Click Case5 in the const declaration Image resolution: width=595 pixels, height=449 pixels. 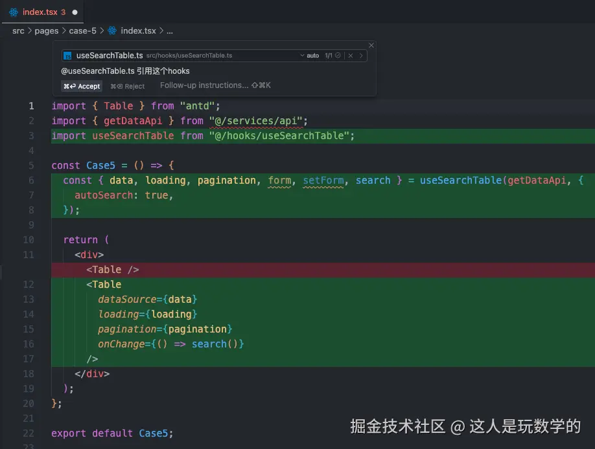click(x=100, y=166)
